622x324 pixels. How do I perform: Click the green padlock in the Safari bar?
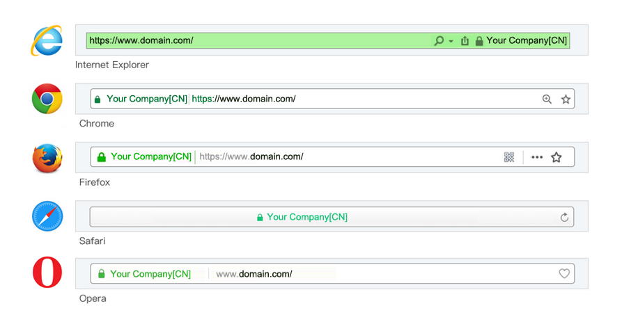(260, 218)
